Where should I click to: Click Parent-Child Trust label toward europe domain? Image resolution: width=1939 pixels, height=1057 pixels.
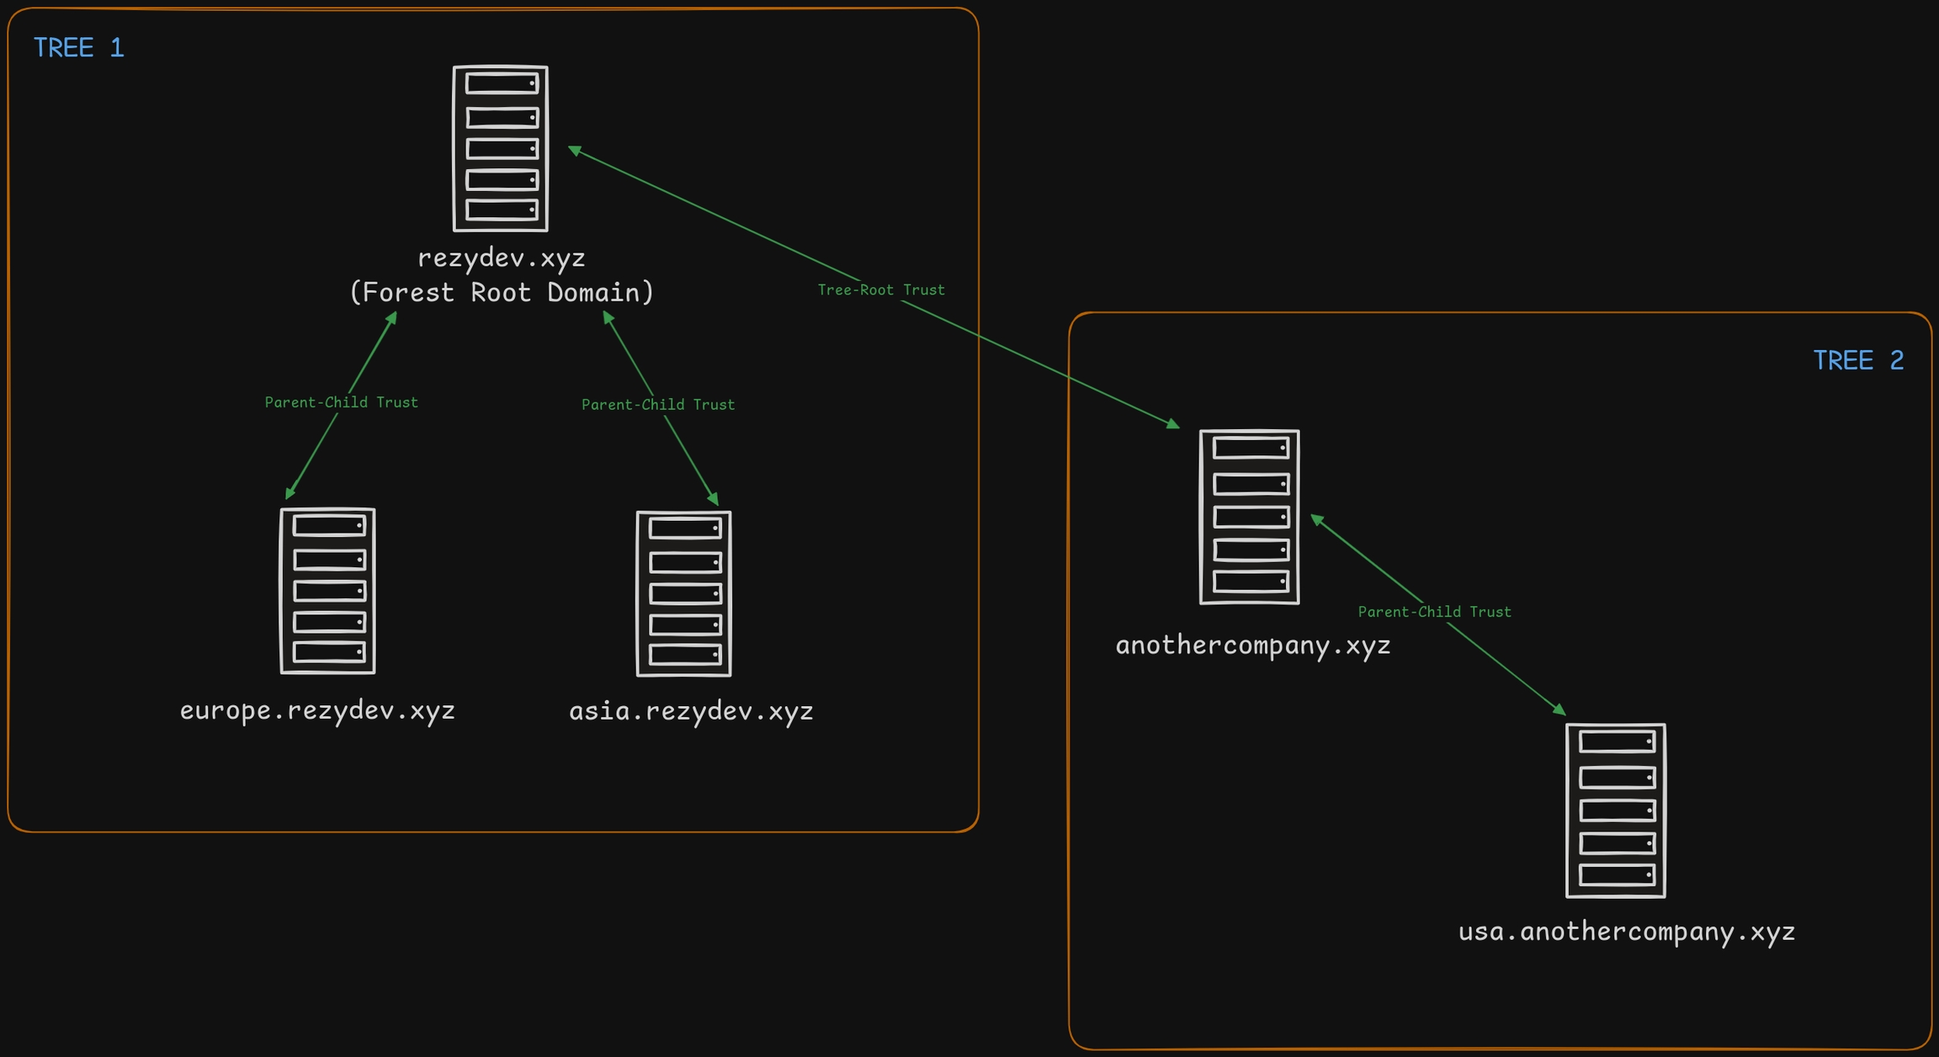coord(341,403)
